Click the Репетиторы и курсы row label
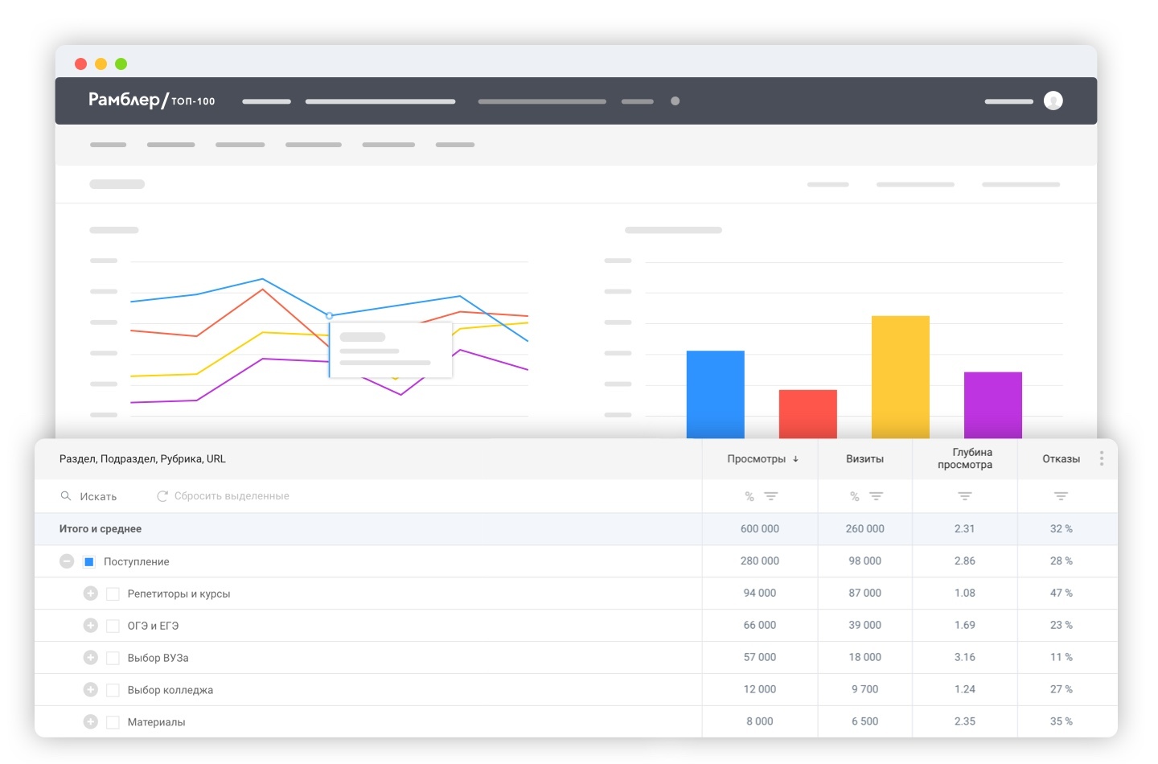The width and height of the screenshot is (1158, 764). click(x=179, y=594)
